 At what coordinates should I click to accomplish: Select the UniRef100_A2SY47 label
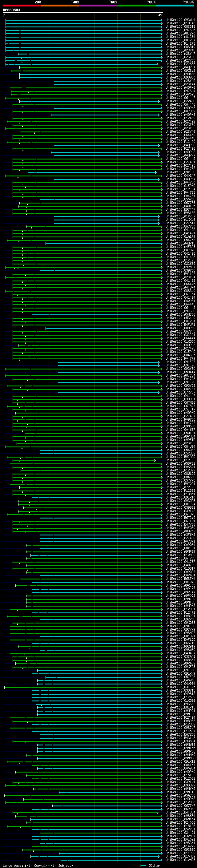coord(180,54)
